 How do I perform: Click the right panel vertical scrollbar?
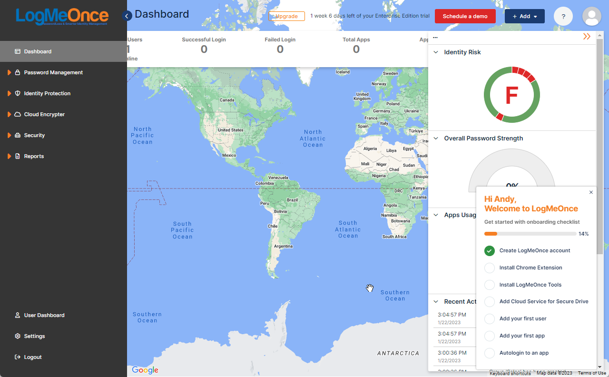pos(599,147)
